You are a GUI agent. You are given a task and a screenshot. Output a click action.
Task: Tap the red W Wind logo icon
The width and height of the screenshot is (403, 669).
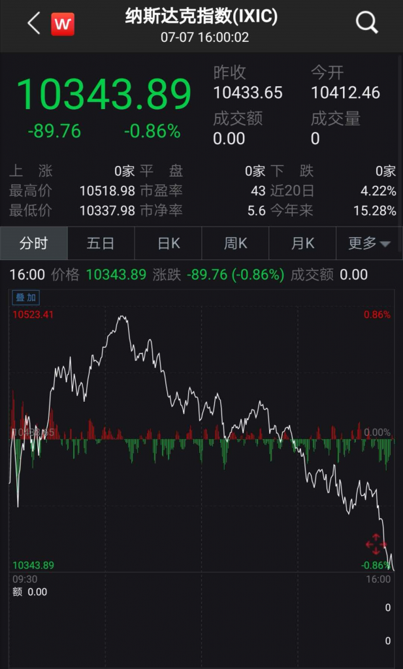63,24
